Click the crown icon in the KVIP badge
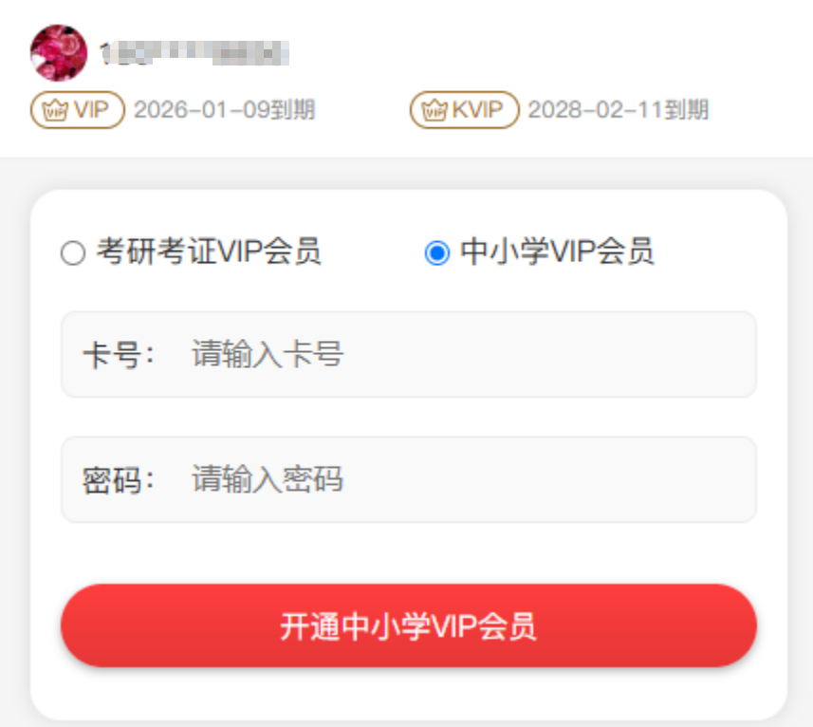 pyautogui.click(x=434, y=110)
